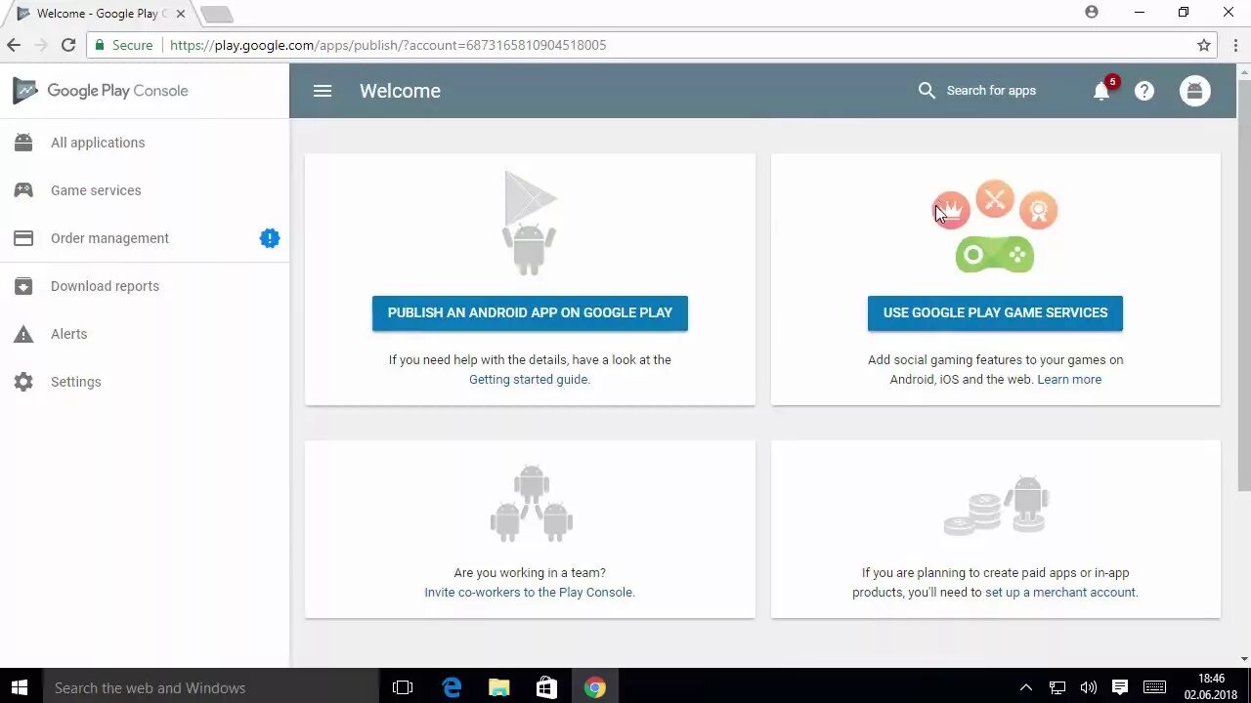Click Invite co-workers to the Play Console

click(529, 592)
